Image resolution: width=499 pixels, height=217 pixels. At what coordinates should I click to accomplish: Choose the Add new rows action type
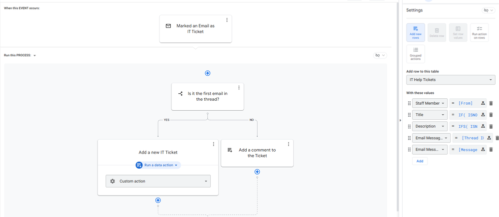pos(416,32)
